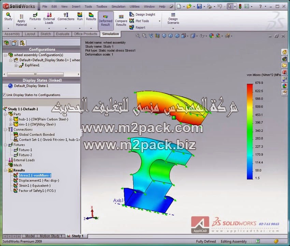Open dropdown under External Loads button
This screenshot has width=290, height=246.
[x=49, y=28]
